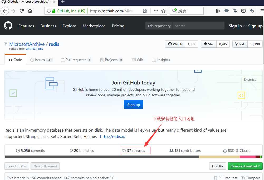Open Pricing in GitHub header
Viewport: 264px width, 180px height.
click(x=118, y=26)
